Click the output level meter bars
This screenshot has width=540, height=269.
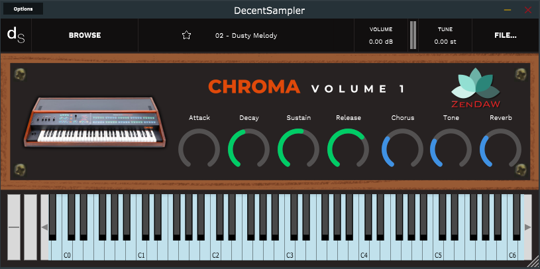tap(413, 35)
